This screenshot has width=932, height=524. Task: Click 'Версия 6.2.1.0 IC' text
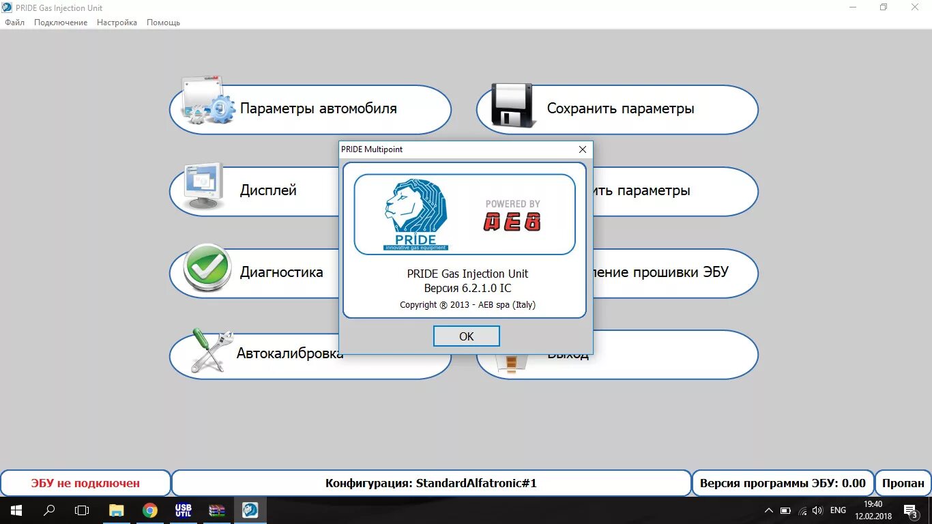pyautogui.click(x=467, y=289)
